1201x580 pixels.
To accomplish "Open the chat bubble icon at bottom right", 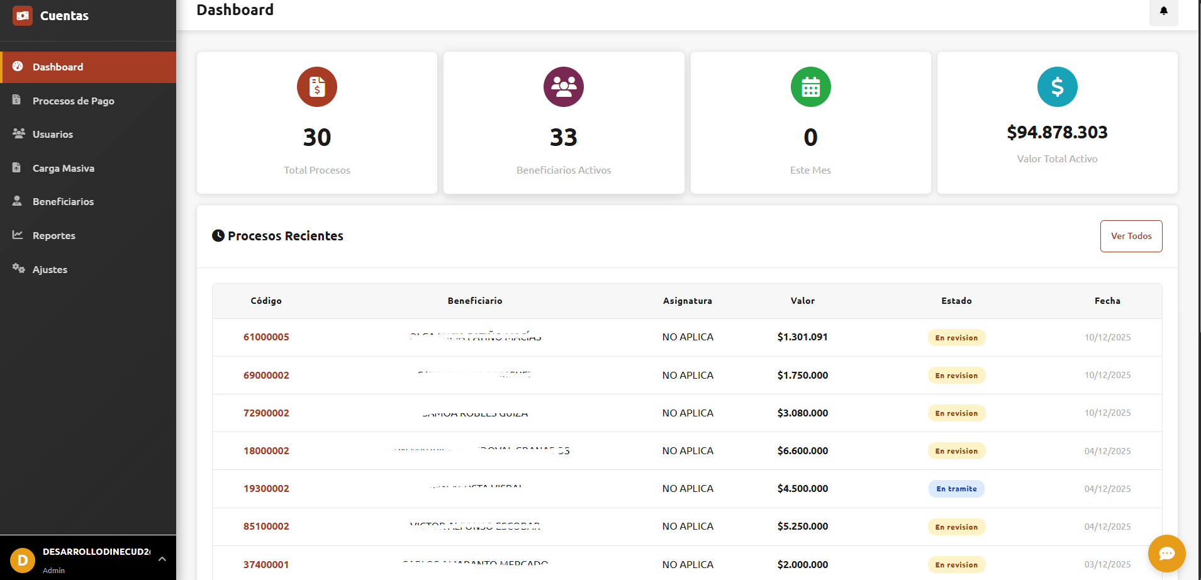I will pos(1167,554).
